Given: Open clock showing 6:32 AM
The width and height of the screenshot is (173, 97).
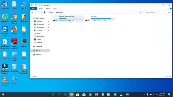Looking at the screenshot, I should tap(162, 95).
